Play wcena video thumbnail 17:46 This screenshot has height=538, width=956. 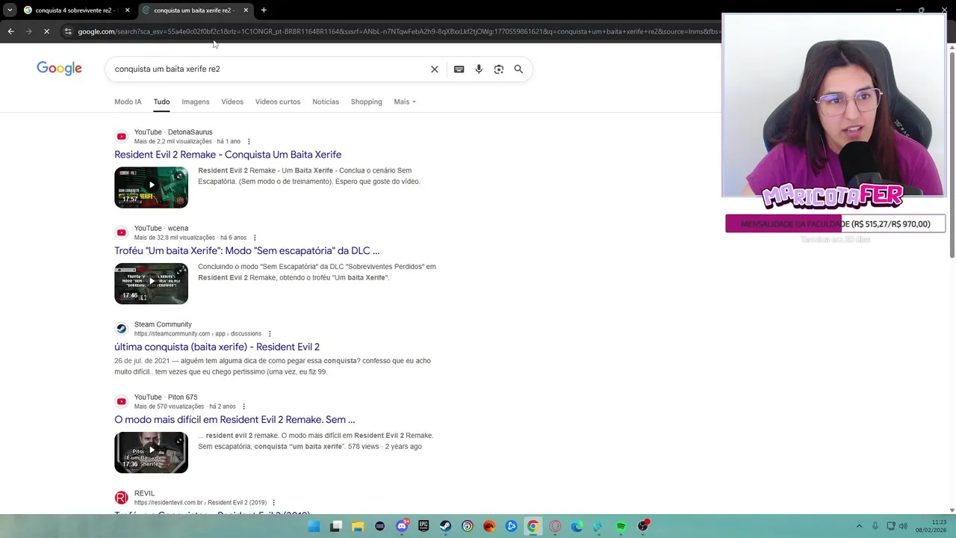pyautogui.click(x=151, y=283)
